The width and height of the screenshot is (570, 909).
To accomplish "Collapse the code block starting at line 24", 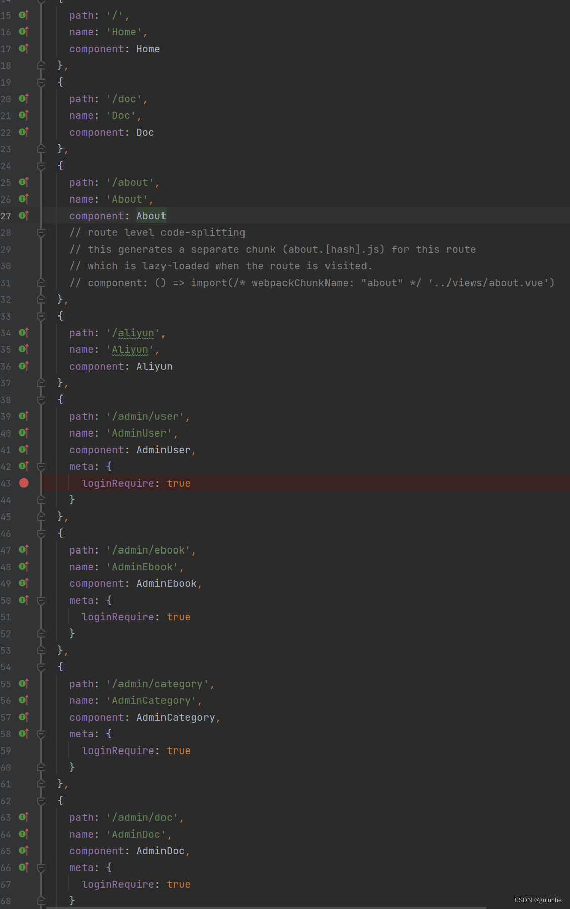I will pos(42,166).
